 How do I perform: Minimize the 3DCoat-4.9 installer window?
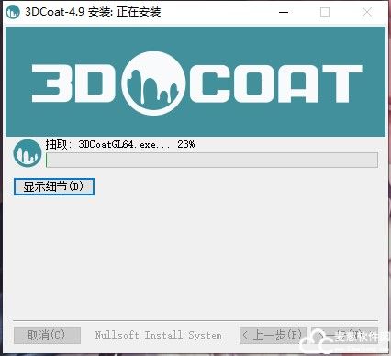284,12
